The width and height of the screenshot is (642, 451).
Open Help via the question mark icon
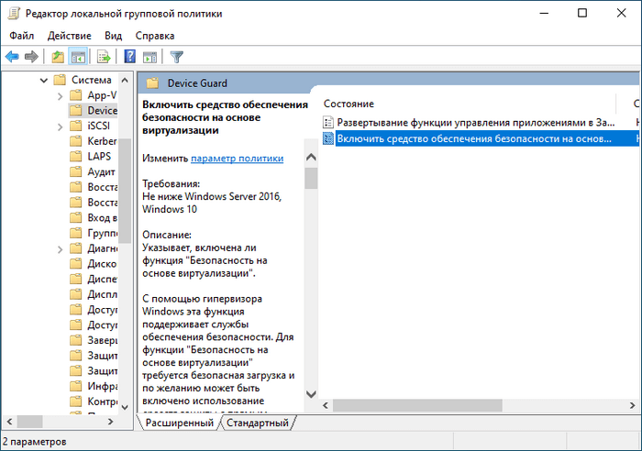pyautogui.click(x=130, y=57)
